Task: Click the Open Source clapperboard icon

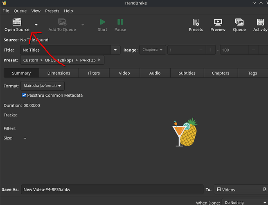Action: 17,22
